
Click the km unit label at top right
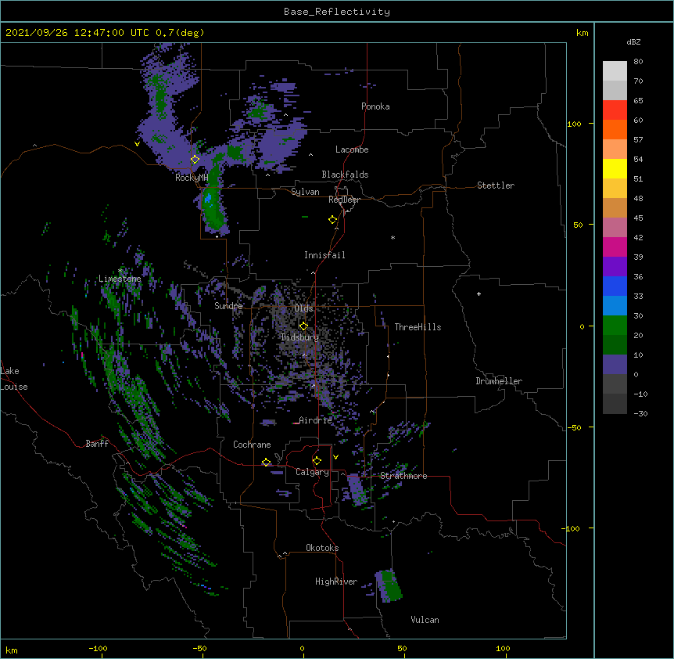click(582, 33)
